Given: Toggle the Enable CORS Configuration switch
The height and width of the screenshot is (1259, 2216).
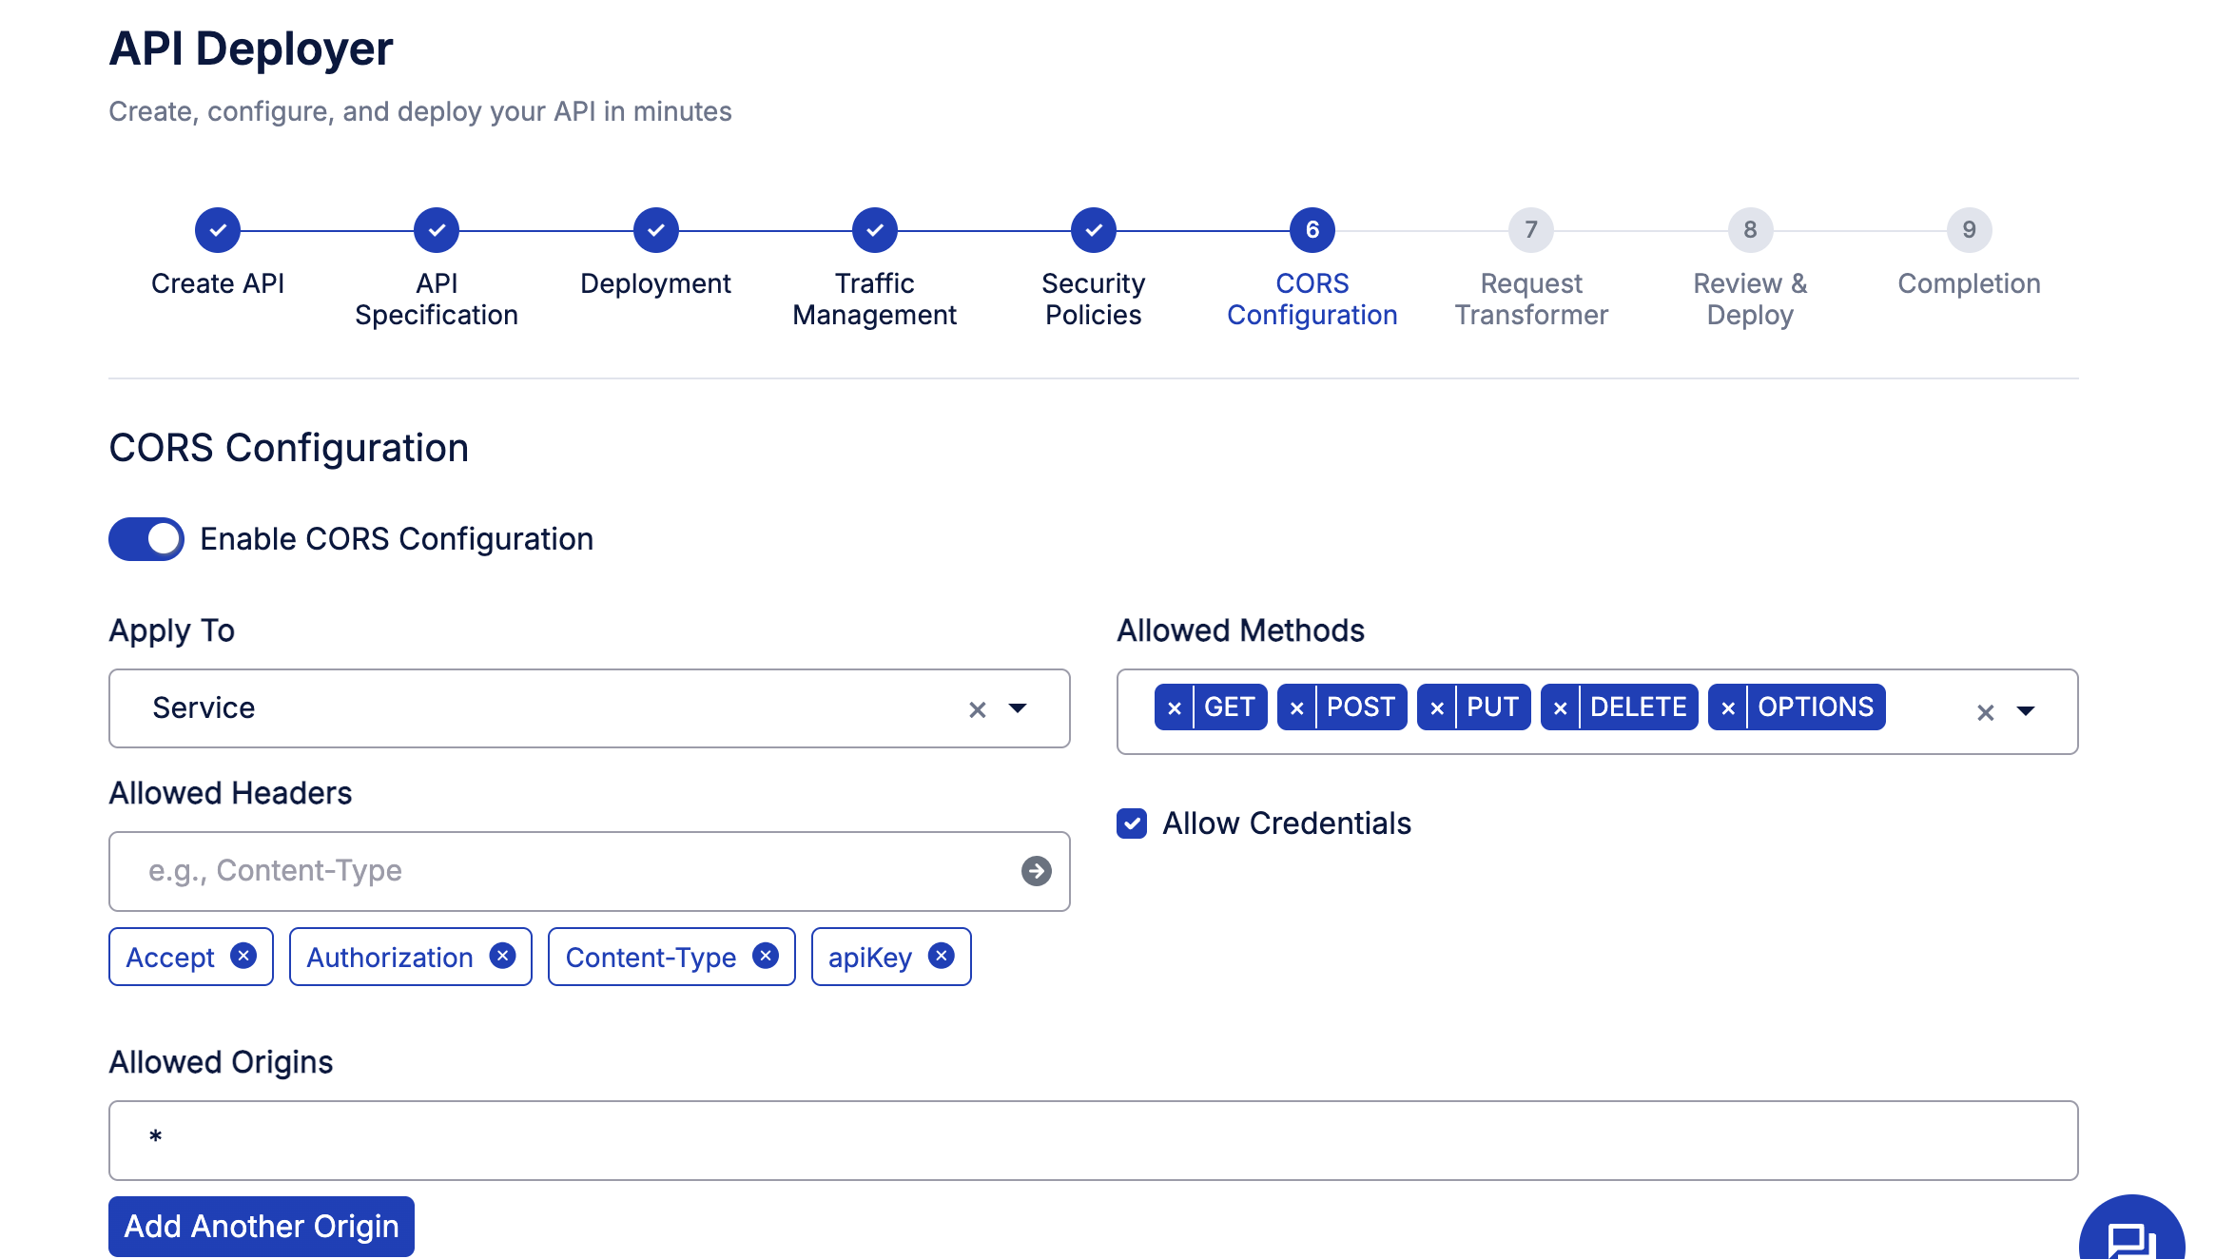Looking at the screenshot, I should [146, 539].
